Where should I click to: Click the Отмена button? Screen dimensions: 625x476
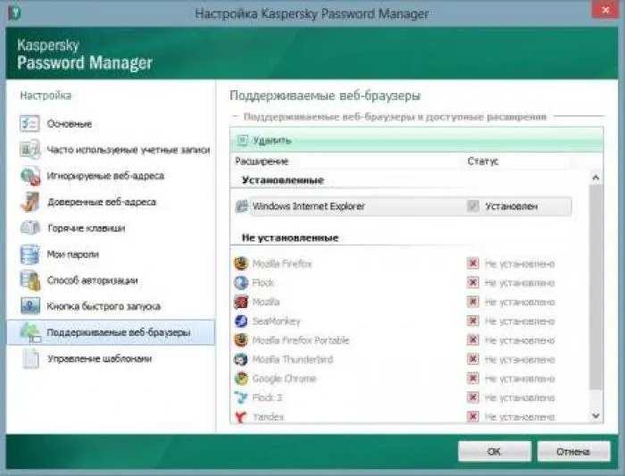[573, 451]
